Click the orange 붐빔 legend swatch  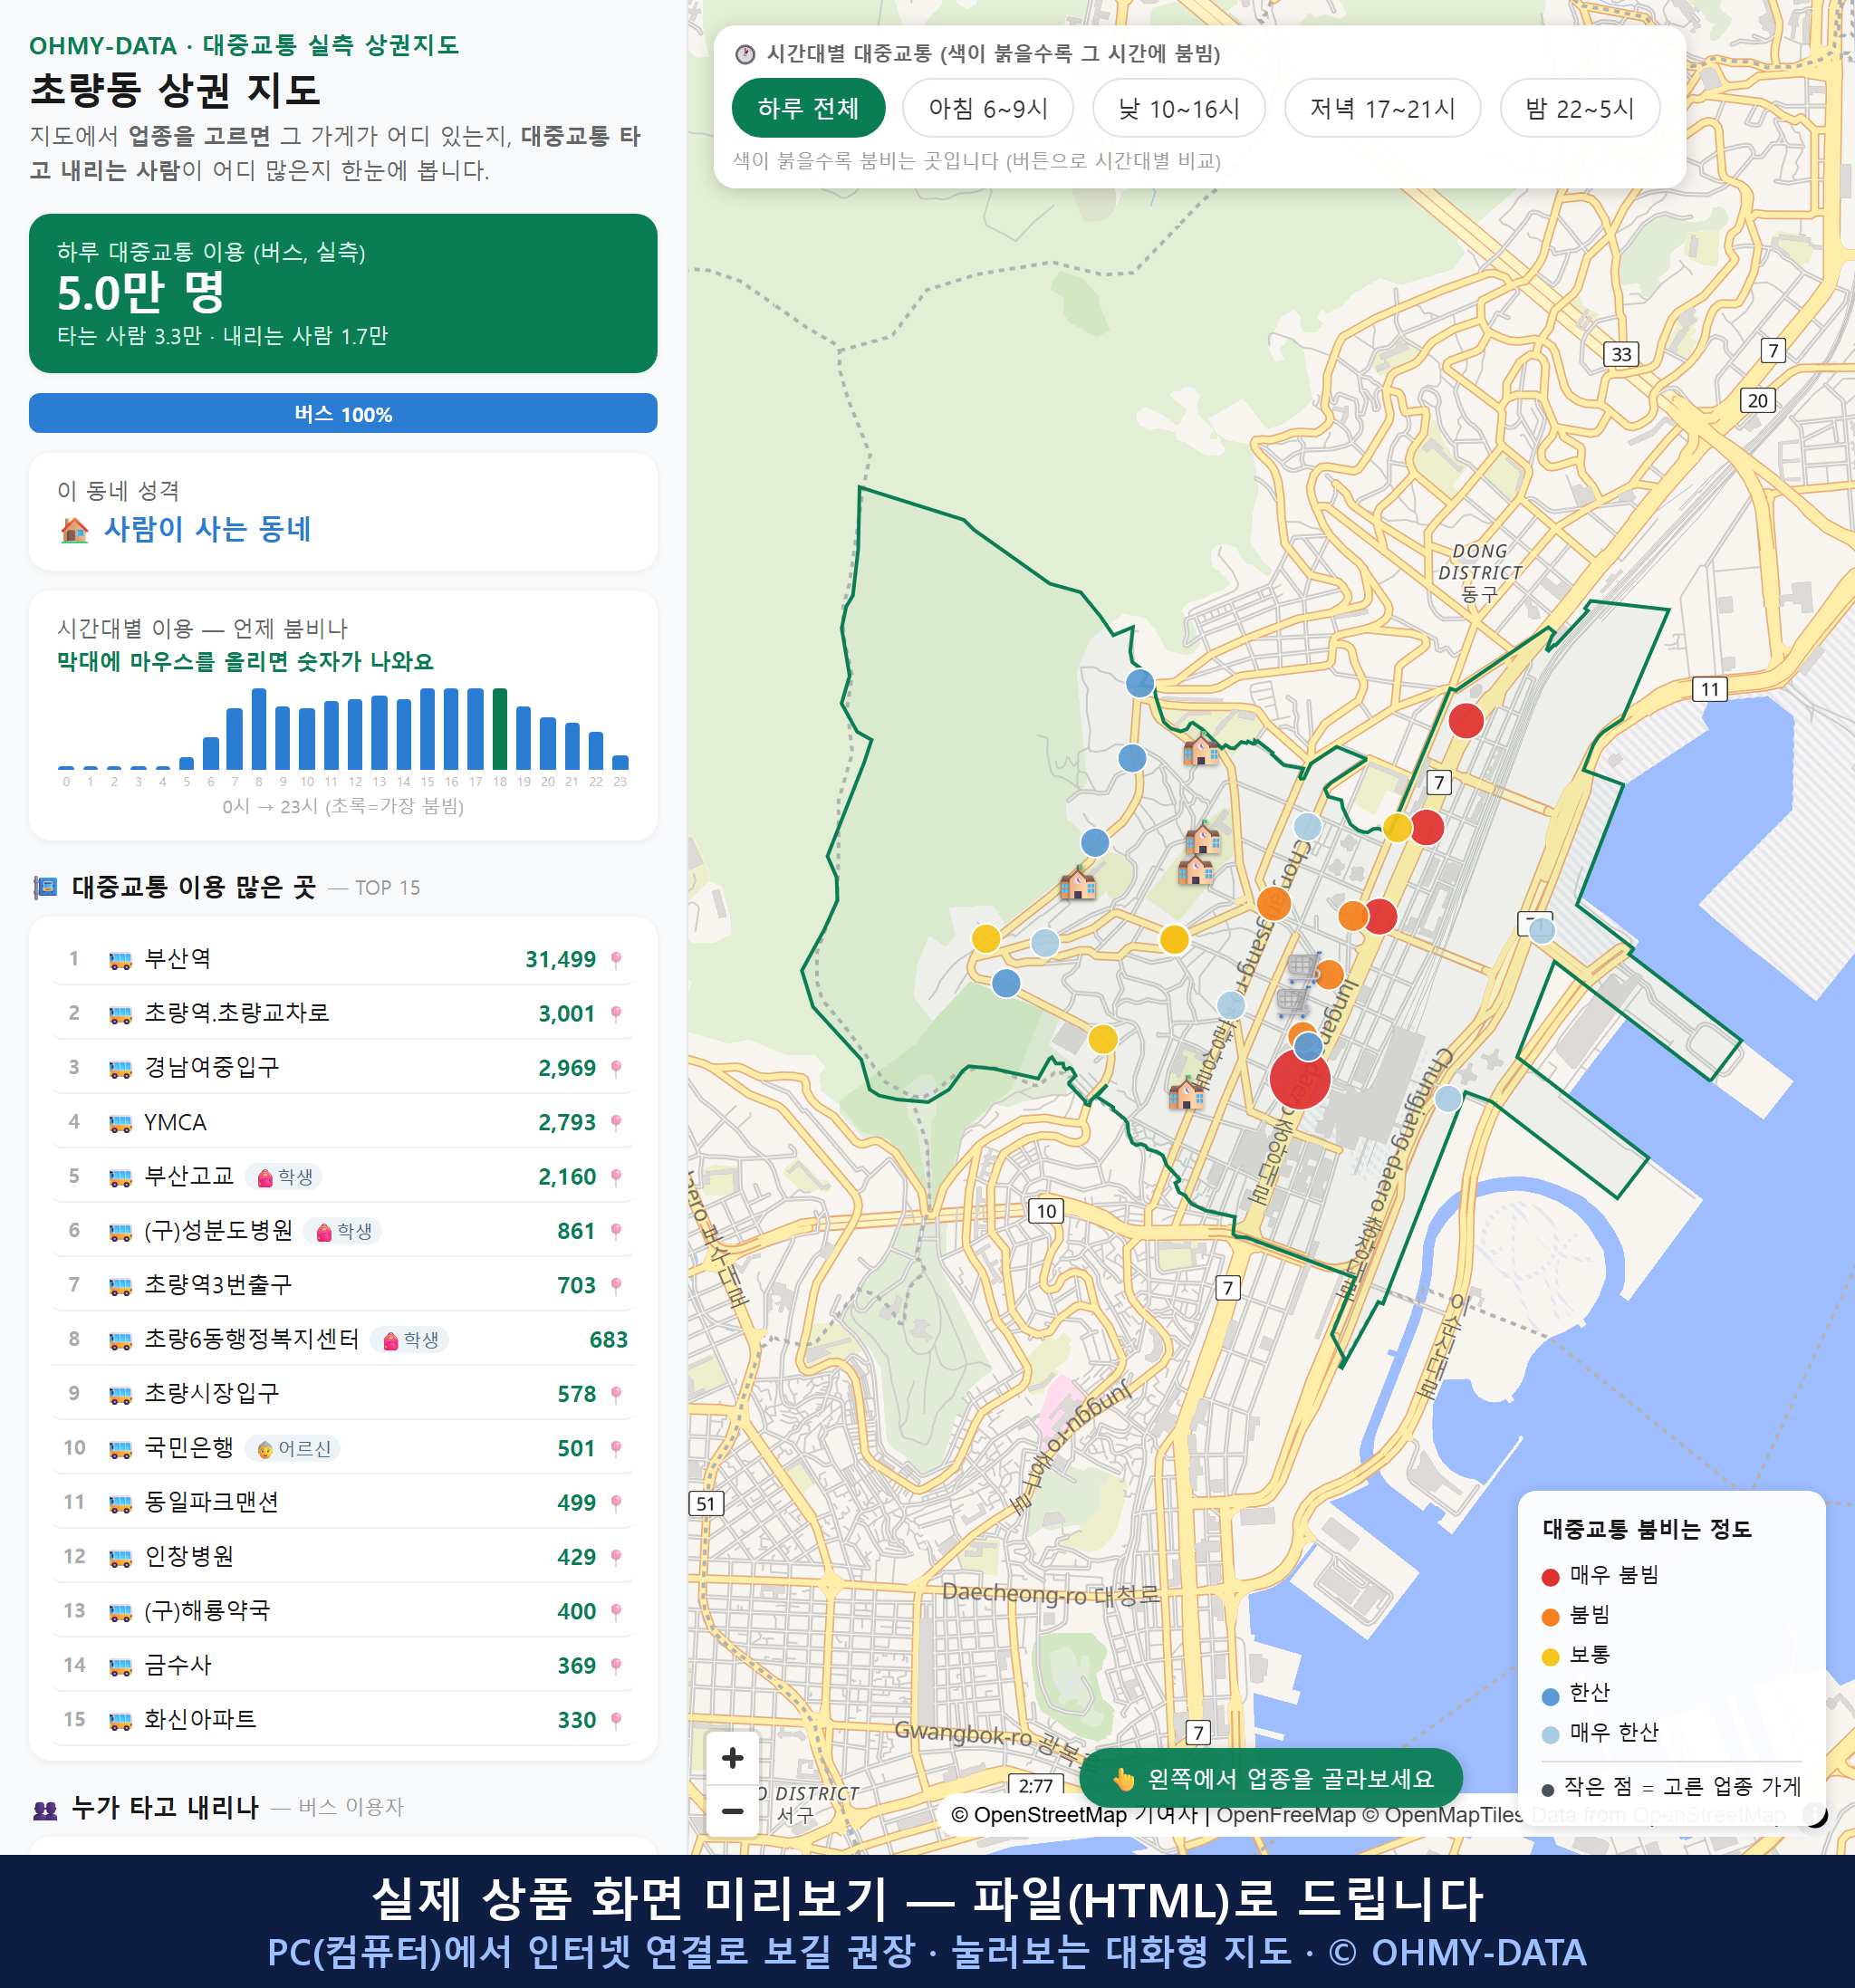pyautogui.click(x=1551, y=1617)
